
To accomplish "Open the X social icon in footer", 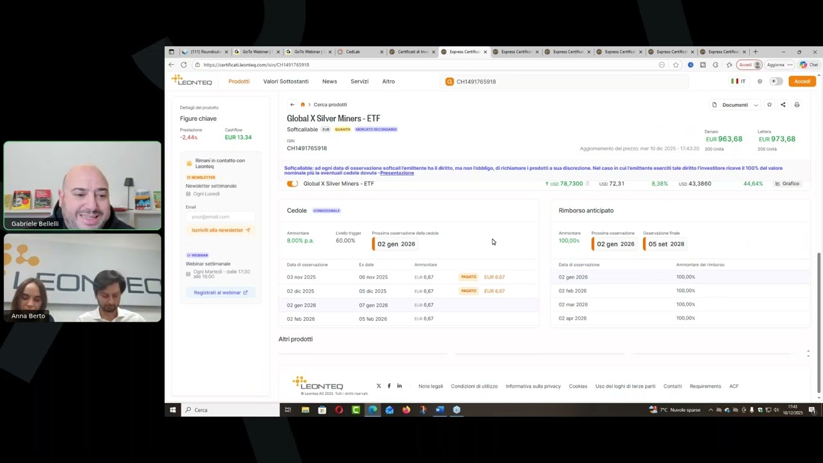I will (x=379, y=386).
